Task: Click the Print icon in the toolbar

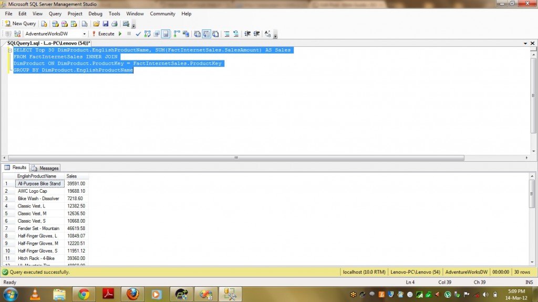Action: [114, 24]
